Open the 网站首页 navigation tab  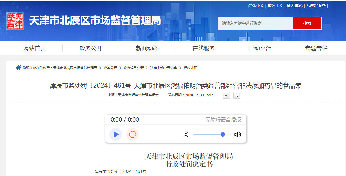click(34, 48)
